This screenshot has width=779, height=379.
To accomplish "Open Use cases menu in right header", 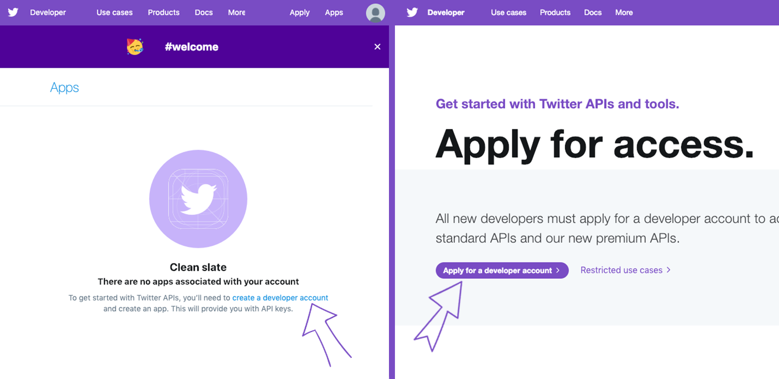I will (x=509, y=12).
